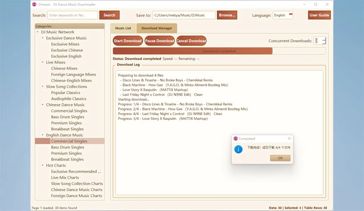Click the download progress bar
This screenshot has height=211, width=364.
click(219, 51)
